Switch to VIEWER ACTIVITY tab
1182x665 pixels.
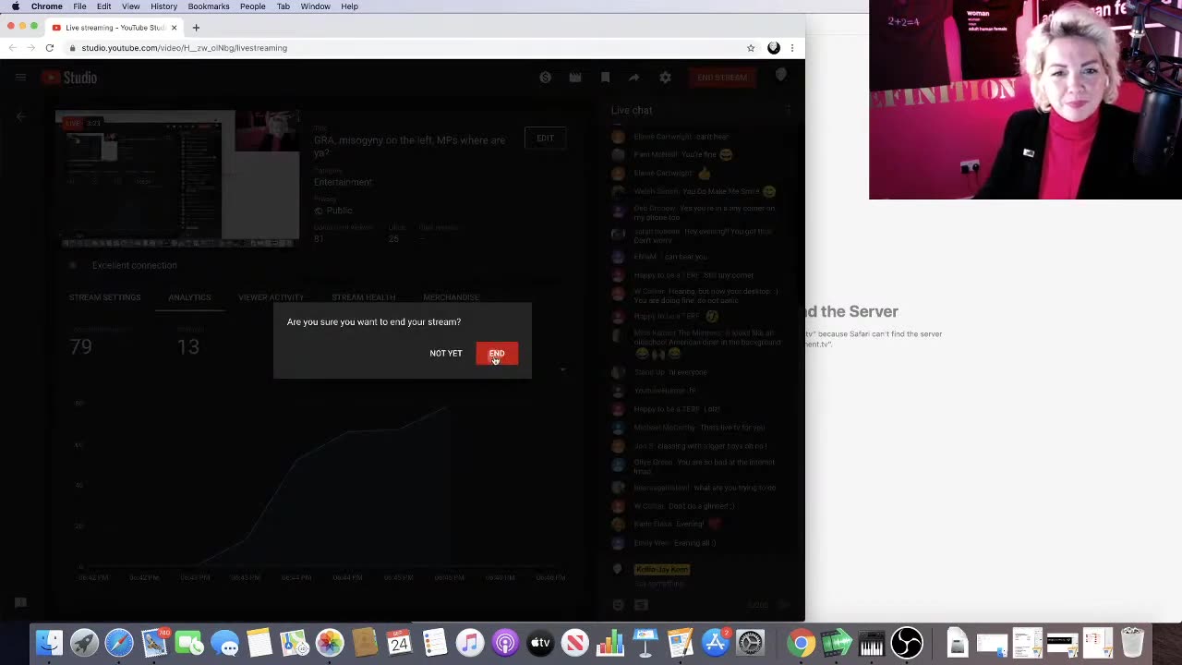click(x=271, y=297)
